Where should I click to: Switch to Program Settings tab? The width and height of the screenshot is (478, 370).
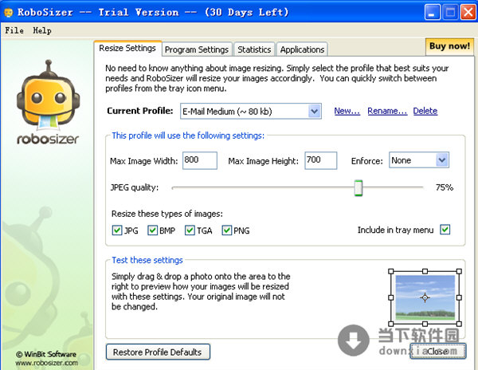pos(197,49)
